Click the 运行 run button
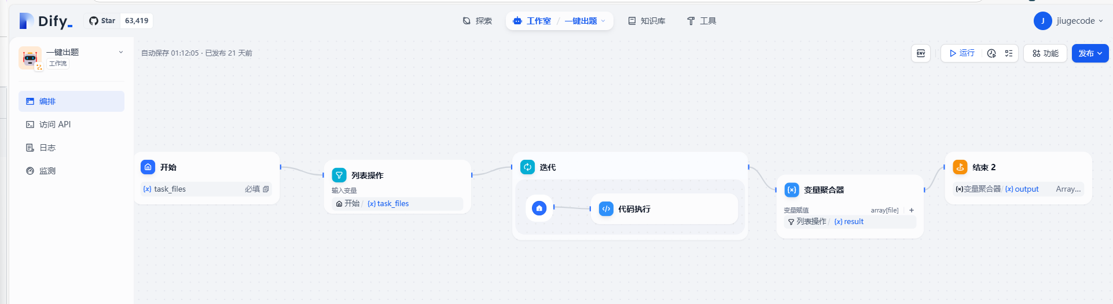Viewport: 1113px width, 304px height. [x=961, y=53]
